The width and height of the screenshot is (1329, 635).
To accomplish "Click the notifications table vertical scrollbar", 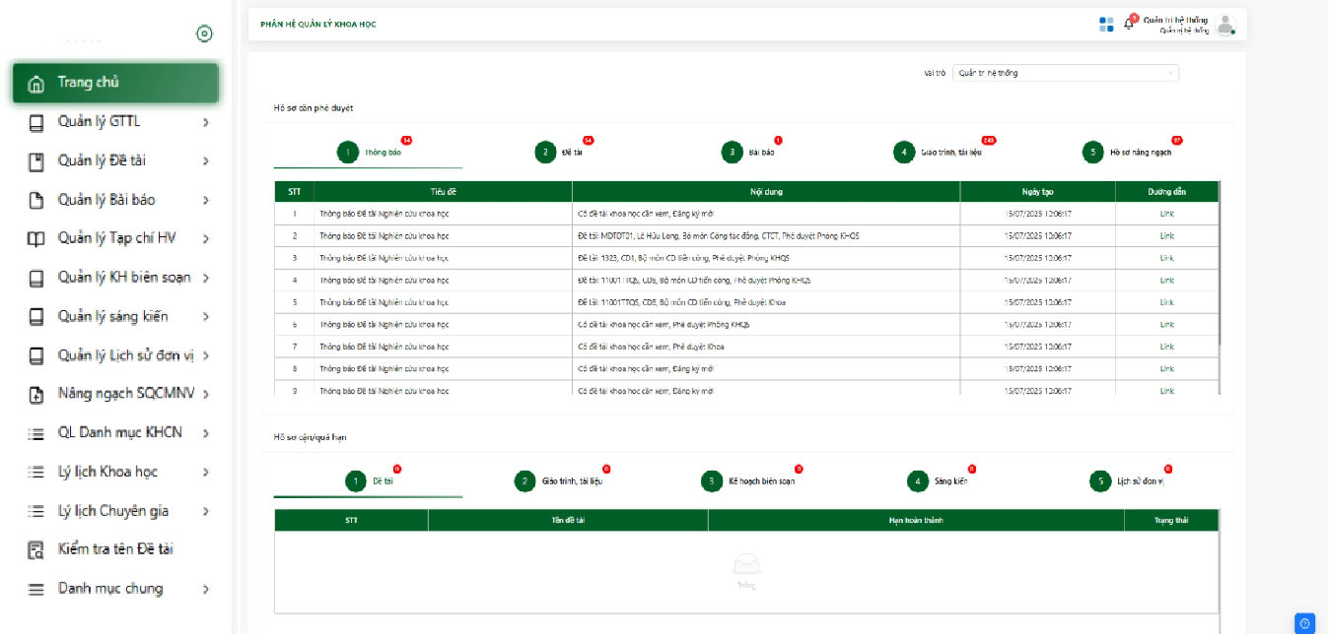I will pyautogui.click(x=1220, y=266).
